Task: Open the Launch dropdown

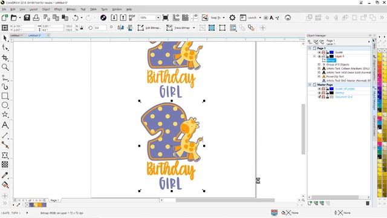Action: tap(260, 18)
